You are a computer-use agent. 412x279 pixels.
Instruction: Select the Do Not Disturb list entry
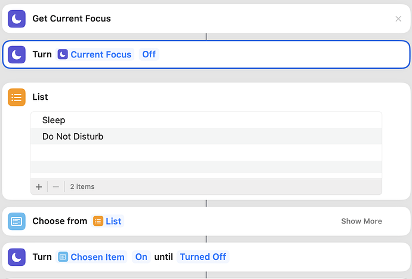pyautogui.click(x=206, y=136)
